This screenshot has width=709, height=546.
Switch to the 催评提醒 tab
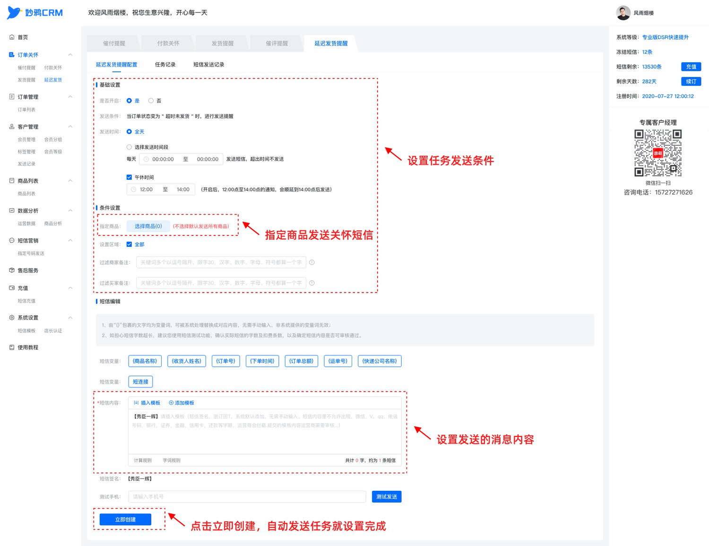click(x=277, y=43)
